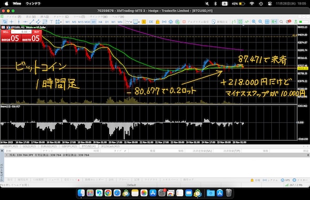310x200 pixels.
Task: Open notifications icon with red badge
Action: (288, 22)
